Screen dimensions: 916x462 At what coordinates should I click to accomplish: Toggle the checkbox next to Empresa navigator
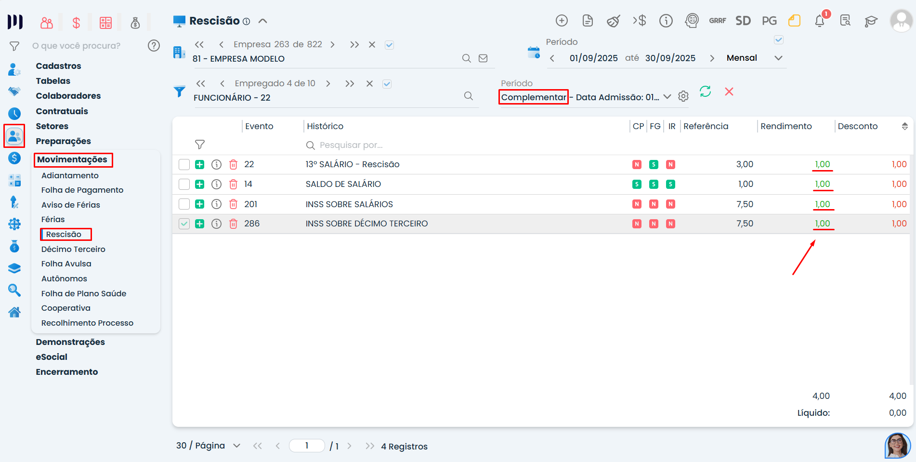pyautogui.click(x=389, y=45)
